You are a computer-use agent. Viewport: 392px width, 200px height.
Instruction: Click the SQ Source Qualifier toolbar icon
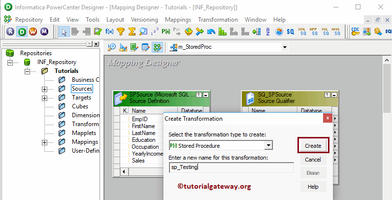(x=290, y=32)
